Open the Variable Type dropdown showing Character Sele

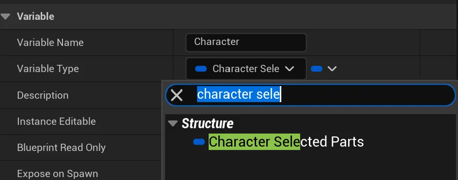coord(246,69)
